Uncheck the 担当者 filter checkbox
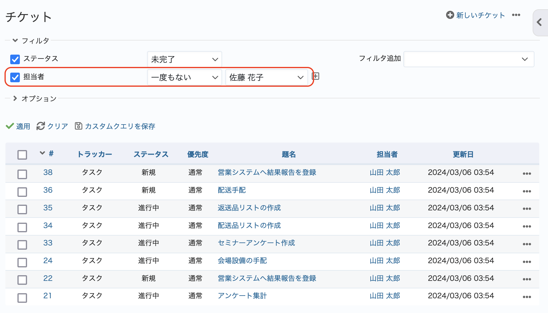The image size is (548, 313). point(15,77)
